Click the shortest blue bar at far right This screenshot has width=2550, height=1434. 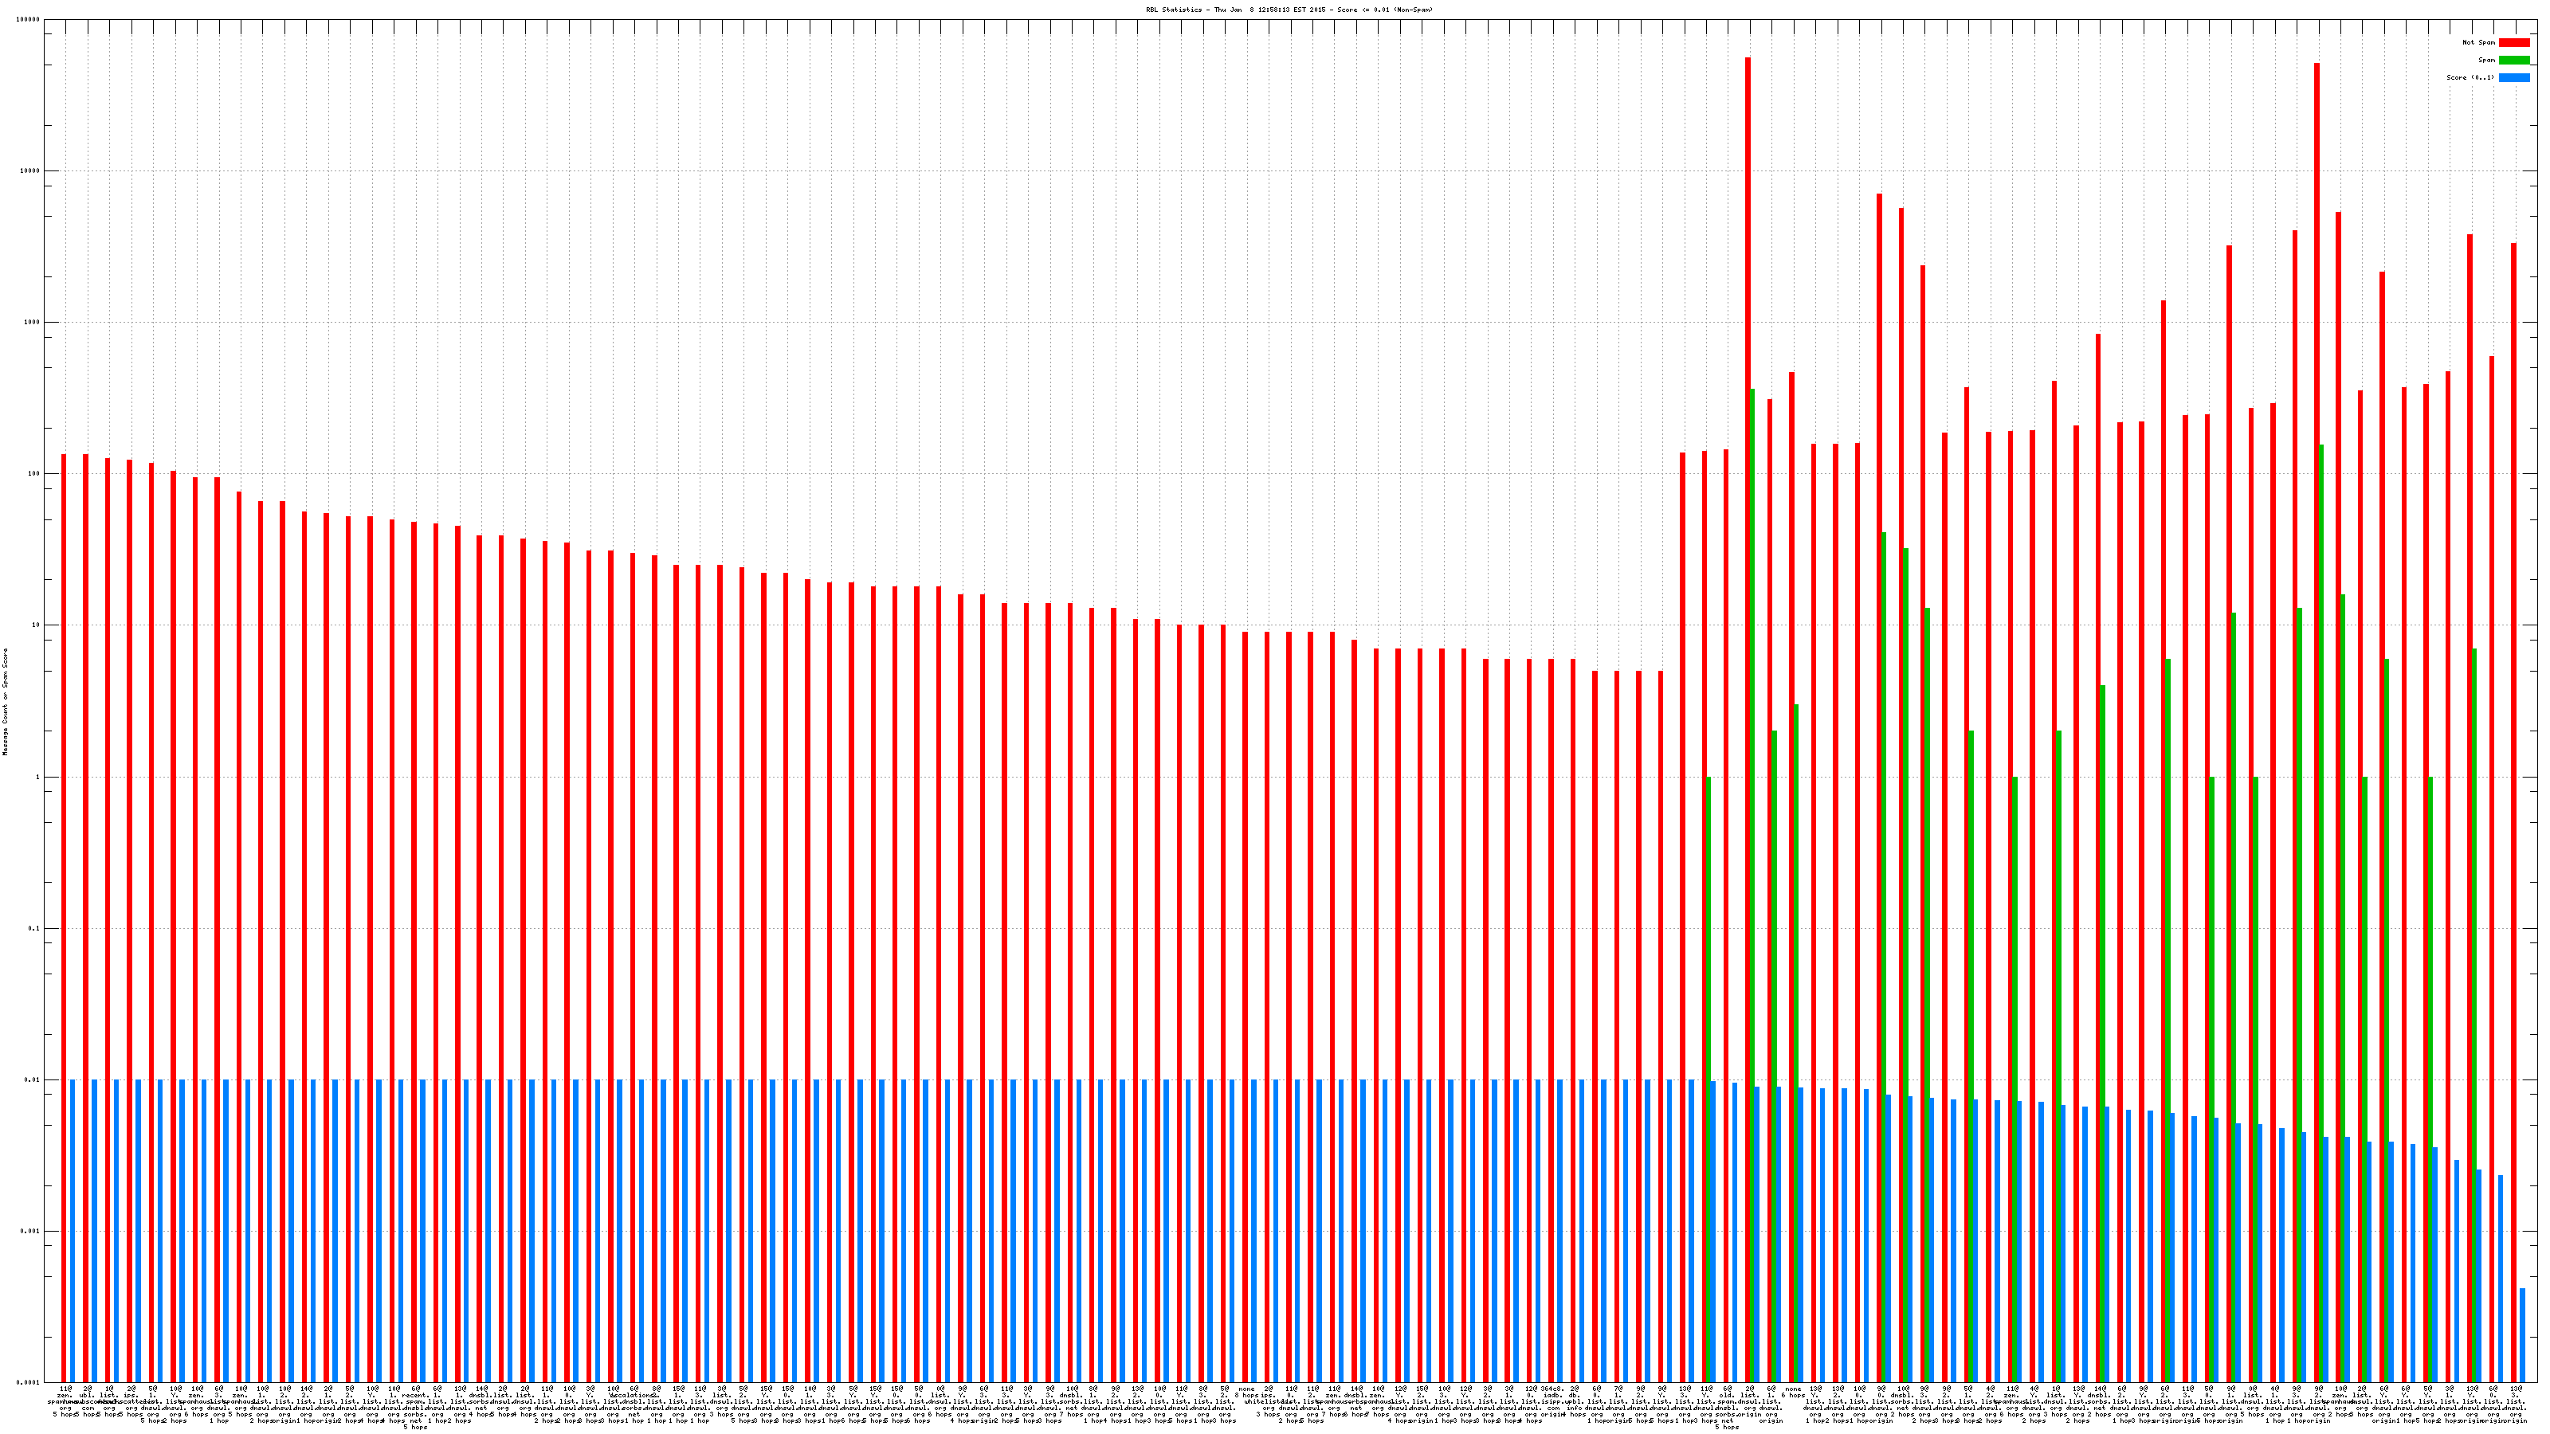[x=2521, y=1335]
